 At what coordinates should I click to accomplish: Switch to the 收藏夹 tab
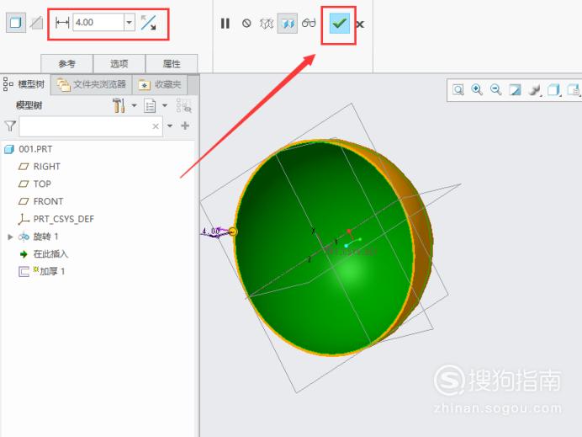click(160, 85)
